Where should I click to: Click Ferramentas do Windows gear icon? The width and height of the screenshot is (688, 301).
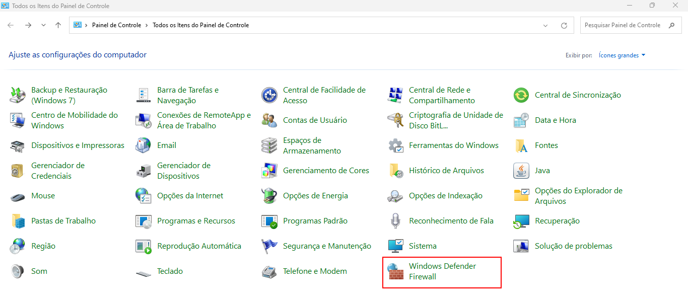[x=395, y=145]
